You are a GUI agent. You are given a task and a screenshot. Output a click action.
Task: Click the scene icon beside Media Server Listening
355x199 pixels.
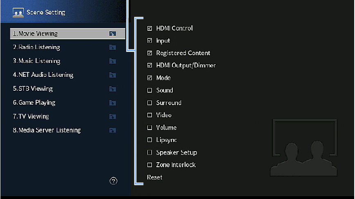(113, 130)
